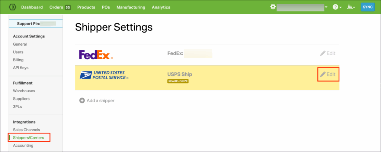The image size is (381, 152).
Task: Open Warehouses under Fulfillment
Action: point(24,91)
